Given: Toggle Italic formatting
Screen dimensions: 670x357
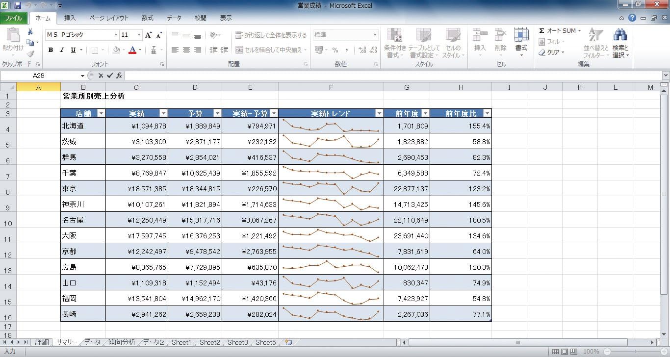Looking at the screenshot, I should [62, 50].
